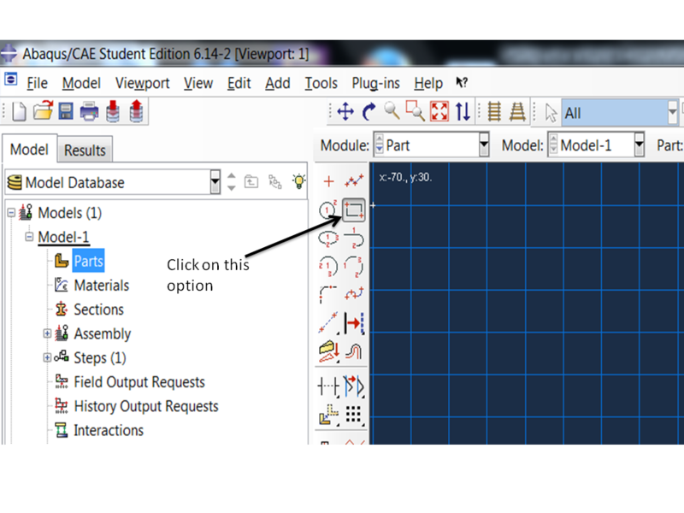684x513 pixels.
Task: Click the stepper arrows beside Model Database
Action: click(231, 182)
